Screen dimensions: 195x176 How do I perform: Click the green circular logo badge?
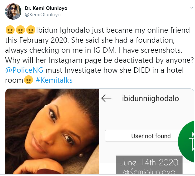186,142
